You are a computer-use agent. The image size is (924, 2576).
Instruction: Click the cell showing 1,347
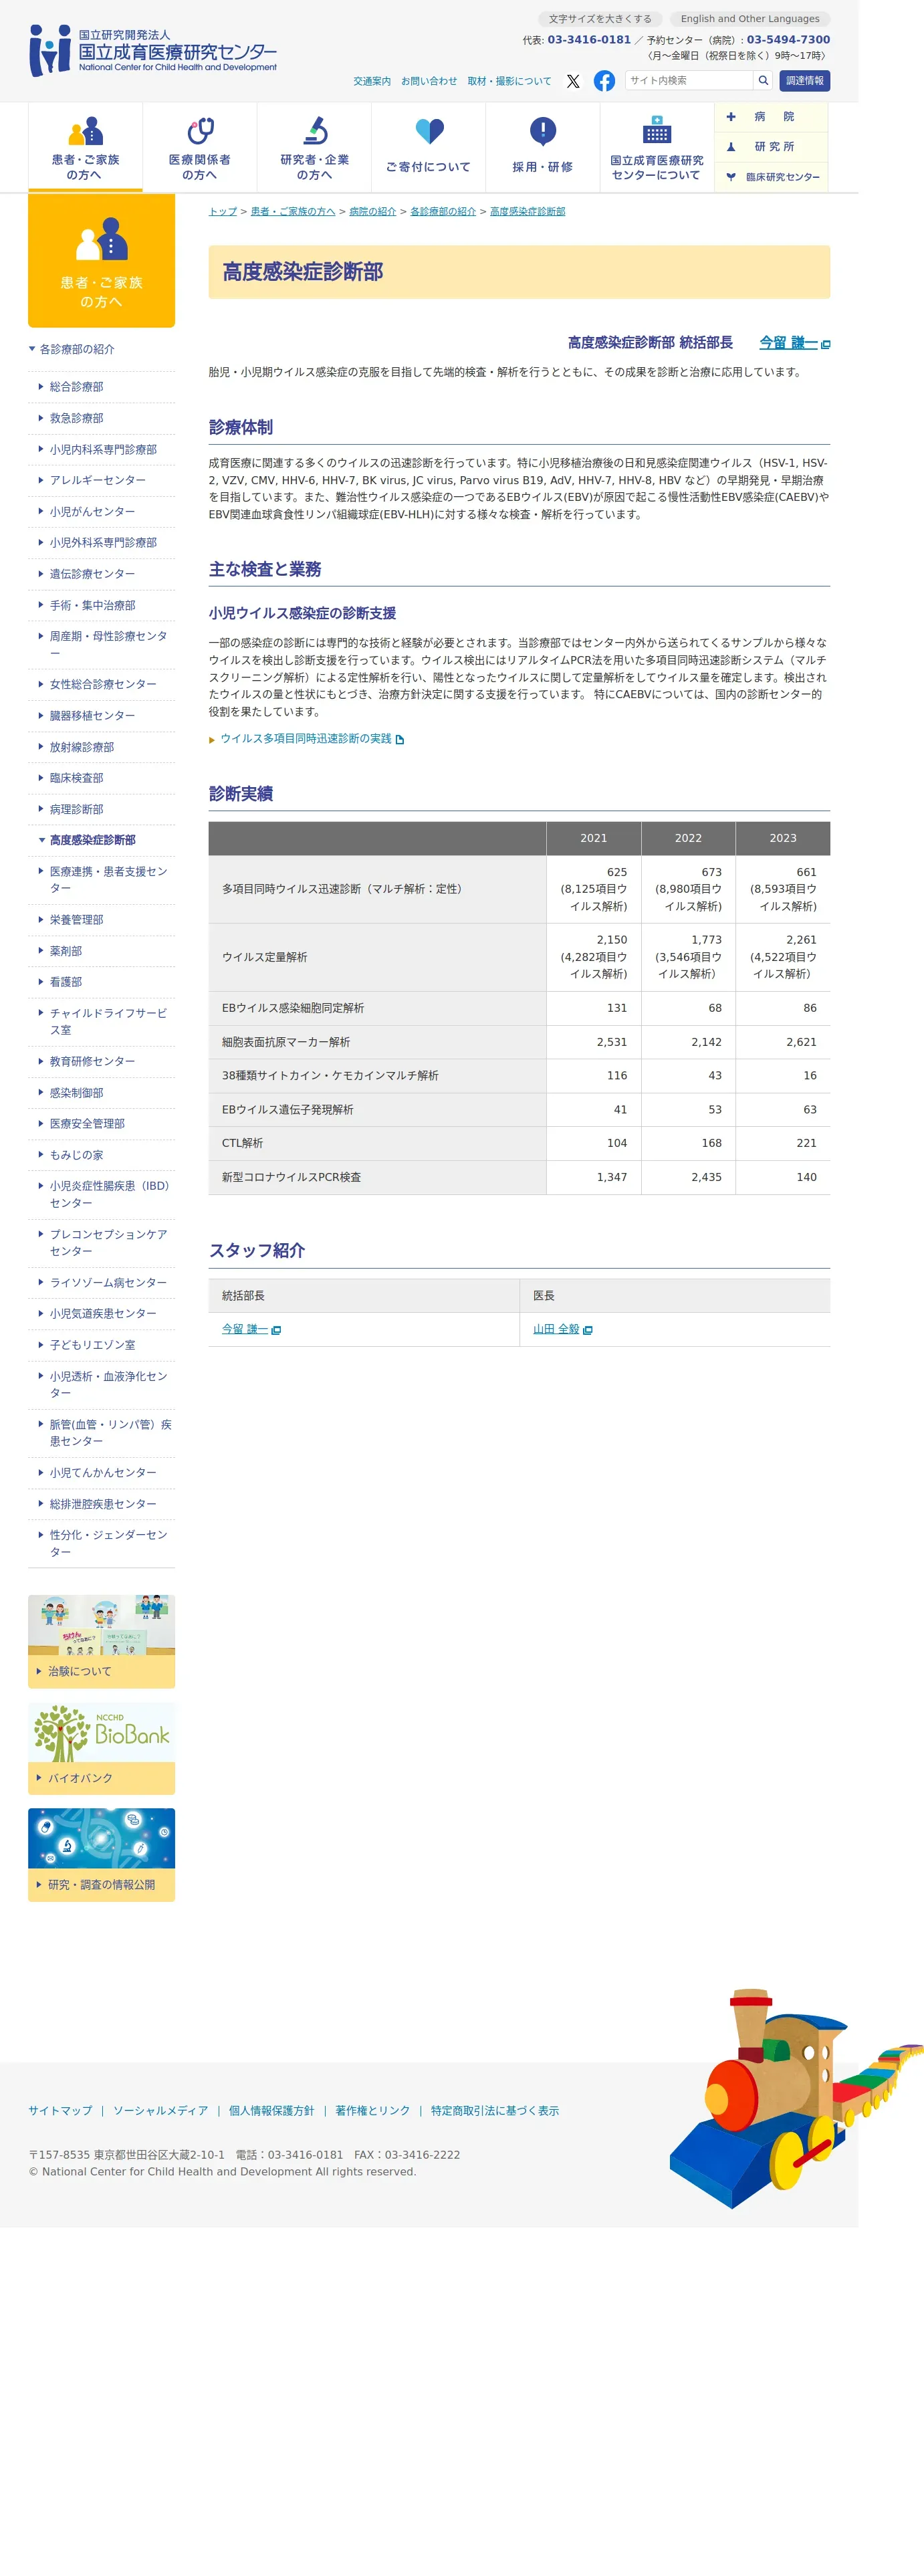click(x=594, y=1177)
